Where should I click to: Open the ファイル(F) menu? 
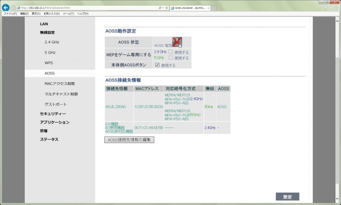(x=10, y=14)
